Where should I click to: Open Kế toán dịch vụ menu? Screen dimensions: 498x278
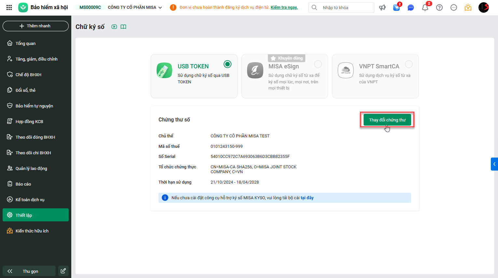(35, 200)
